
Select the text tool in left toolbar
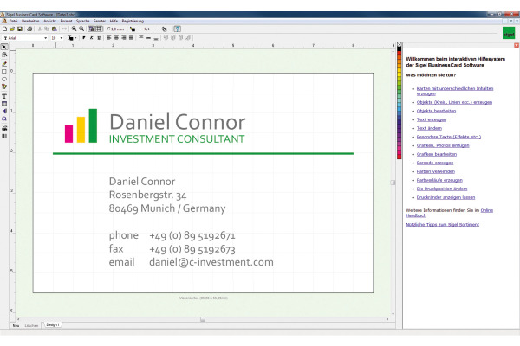pyautogui.click(x=4, y=95)
